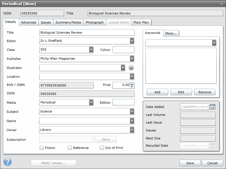
Task: Tick the Reference checkbox
Action: click(70, 148)
